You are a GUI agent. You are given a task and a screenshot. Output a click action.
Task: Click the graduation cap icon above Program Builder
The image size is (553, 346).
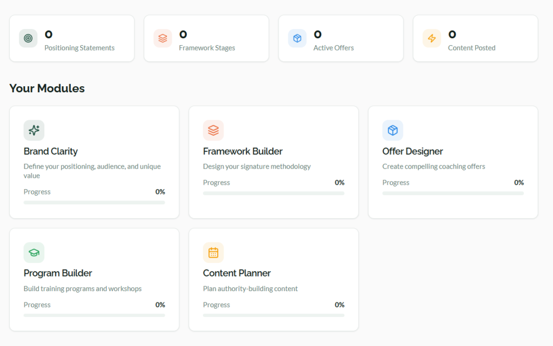point(34,252)
